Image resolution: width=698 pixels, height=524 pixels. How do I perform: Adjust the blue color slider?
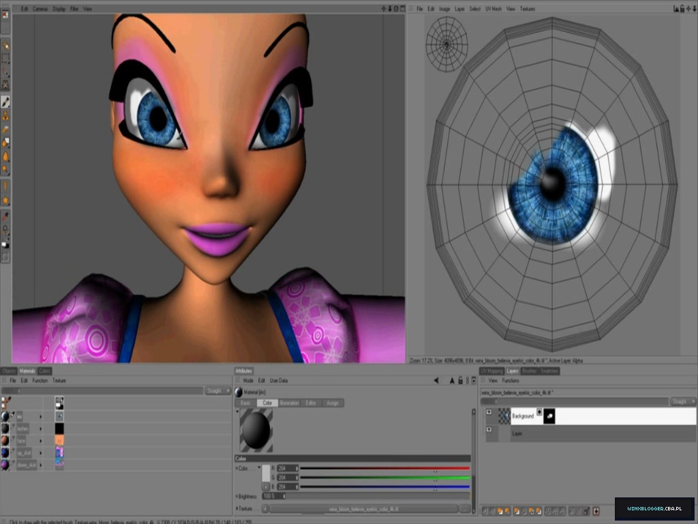pyautogui.click(x=385, y=487)
